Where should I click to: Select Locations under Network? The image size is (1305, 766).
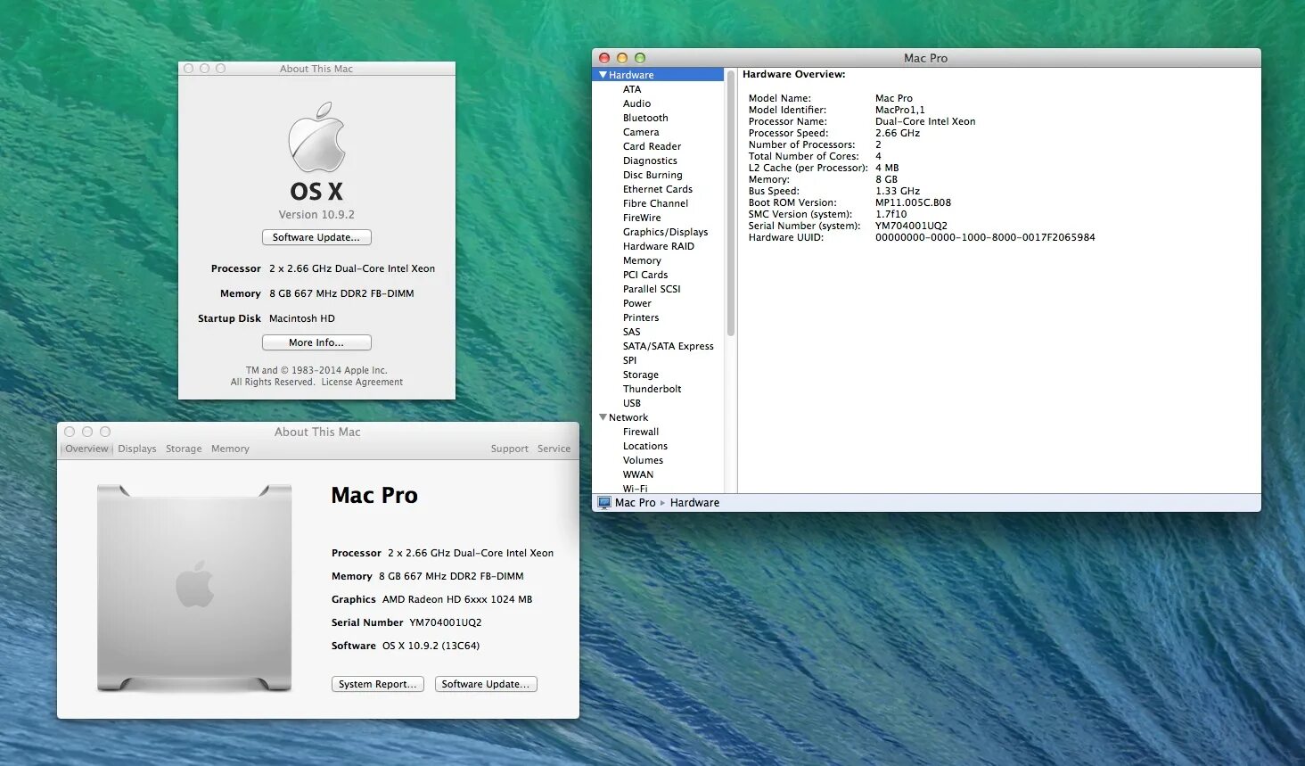click(645, 446)
